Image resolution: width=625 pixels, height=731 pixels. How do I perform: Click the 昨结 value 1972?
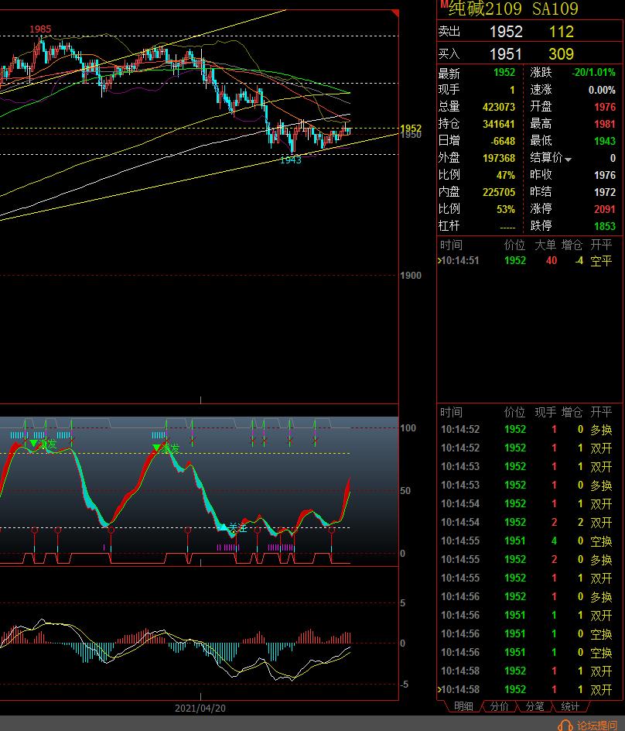click(x=605, y=192)
